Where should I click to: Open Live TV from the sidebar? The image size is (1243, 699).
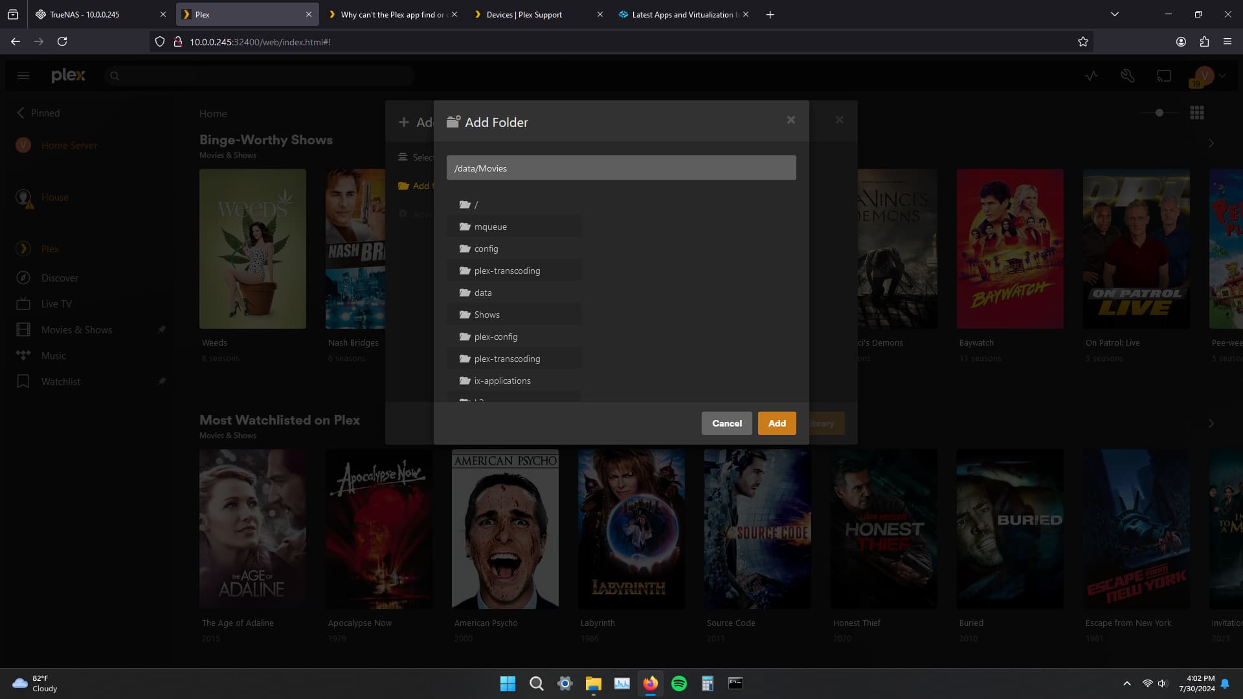[x=57, y=304]
